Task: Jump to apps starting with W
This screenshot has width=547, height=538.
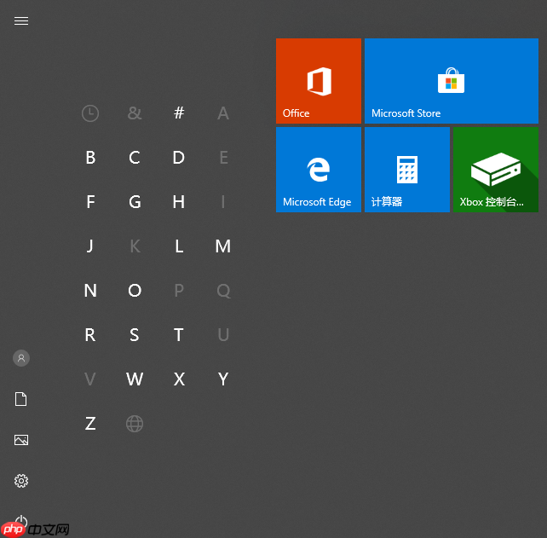Action: pyautogui.click(x=135, y=379)
